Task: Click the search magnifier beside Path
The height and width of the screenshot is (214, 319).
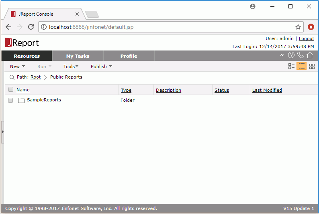Action: tap(12, 77)
